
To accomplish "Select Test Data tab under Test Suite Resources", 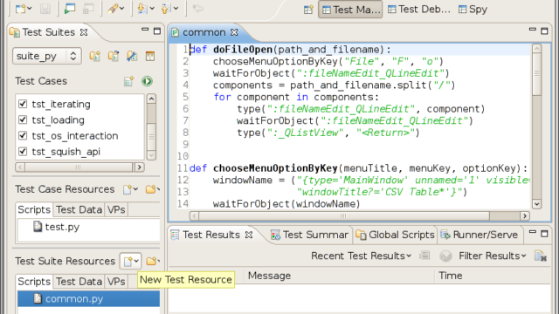I will (x=79, y=282).
